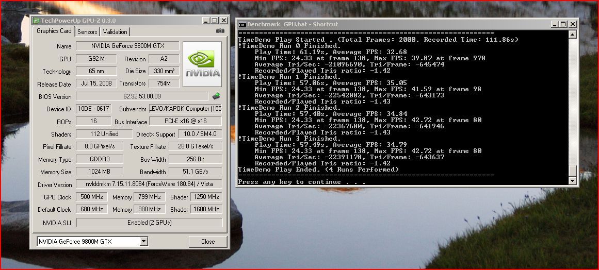The height and width of the screenshot is (270, 599).
Task: Click the Default Clock field 680 MHz
Action: coord(92,209)
